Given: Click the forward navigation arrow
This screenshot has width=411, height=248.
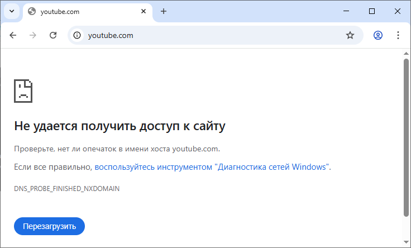Looking at the screenshot, I should (x=33, y=35).
